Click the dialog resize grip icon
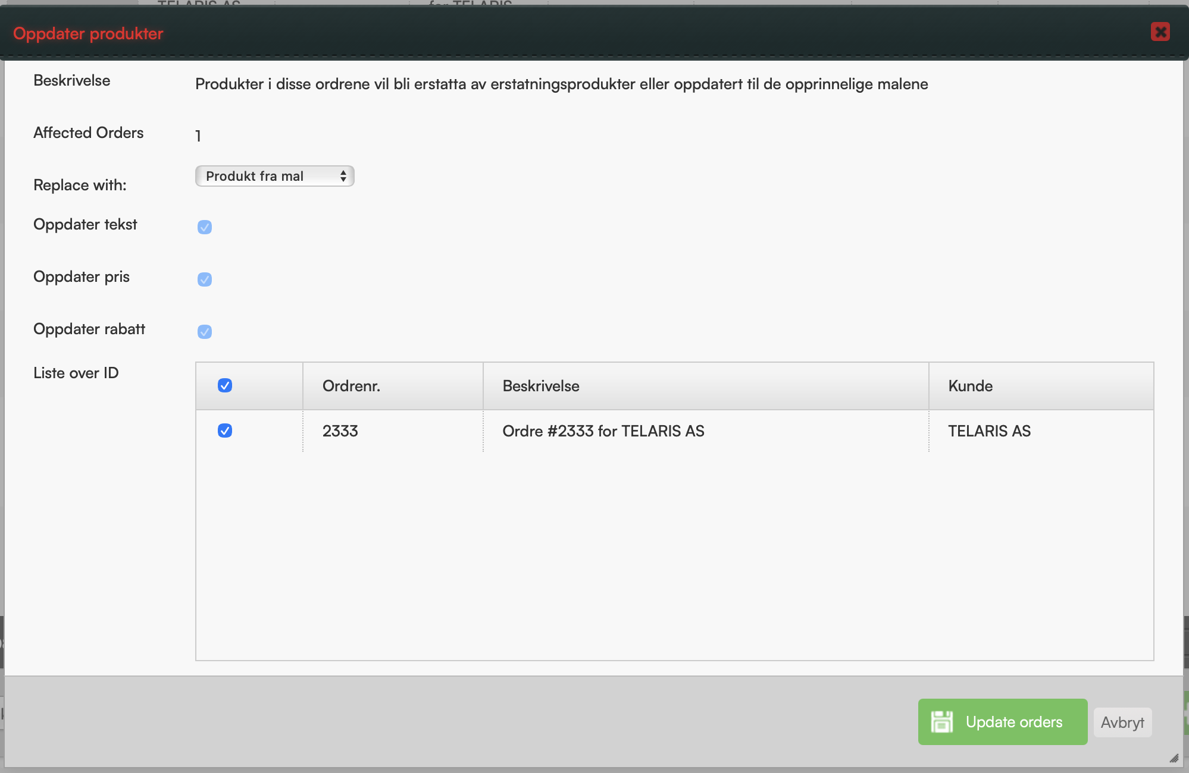This screenshot has width=1189, height=773. (1174, 758)
